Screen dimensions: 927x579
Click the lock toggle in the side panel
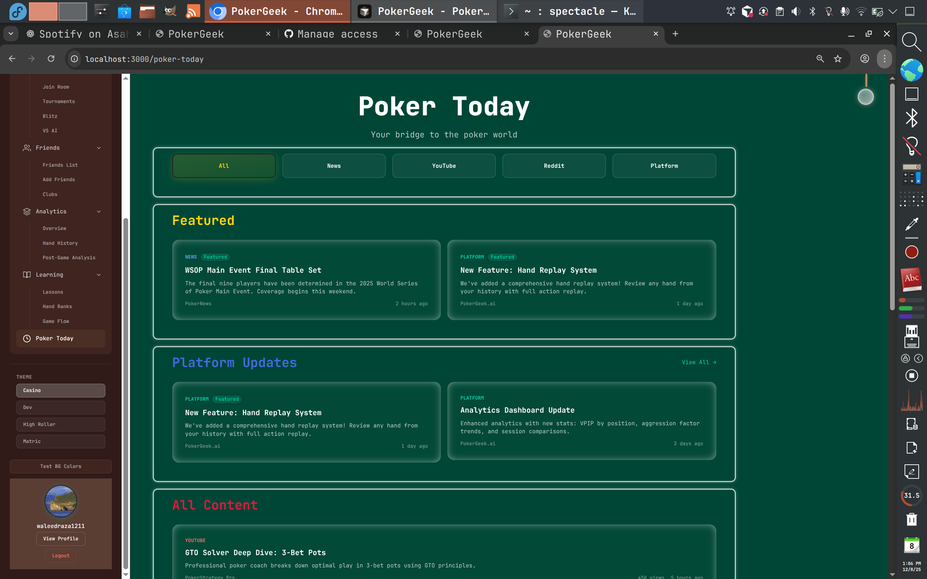(906, 358)
